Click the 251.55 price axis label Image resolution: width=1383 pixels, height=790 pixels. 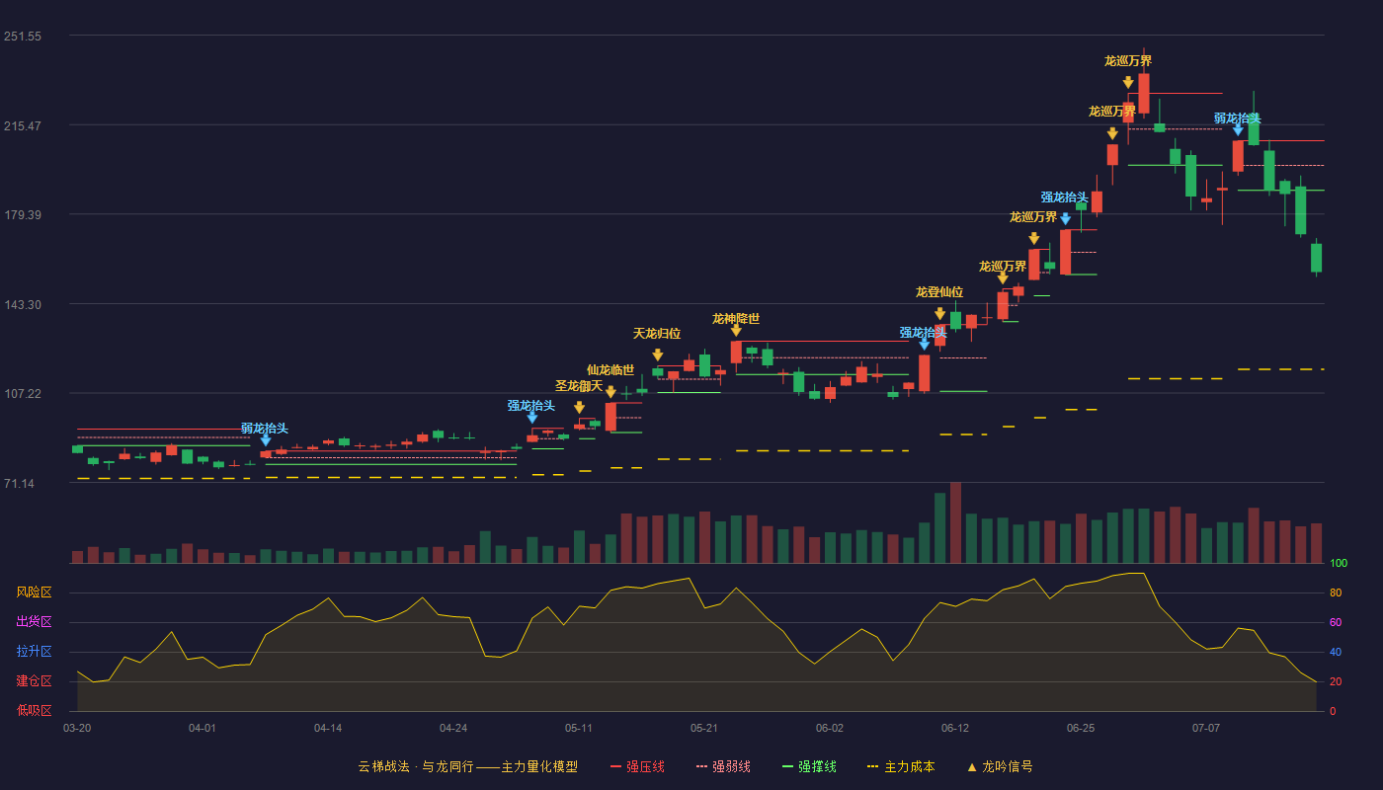(x=23, y=37)
